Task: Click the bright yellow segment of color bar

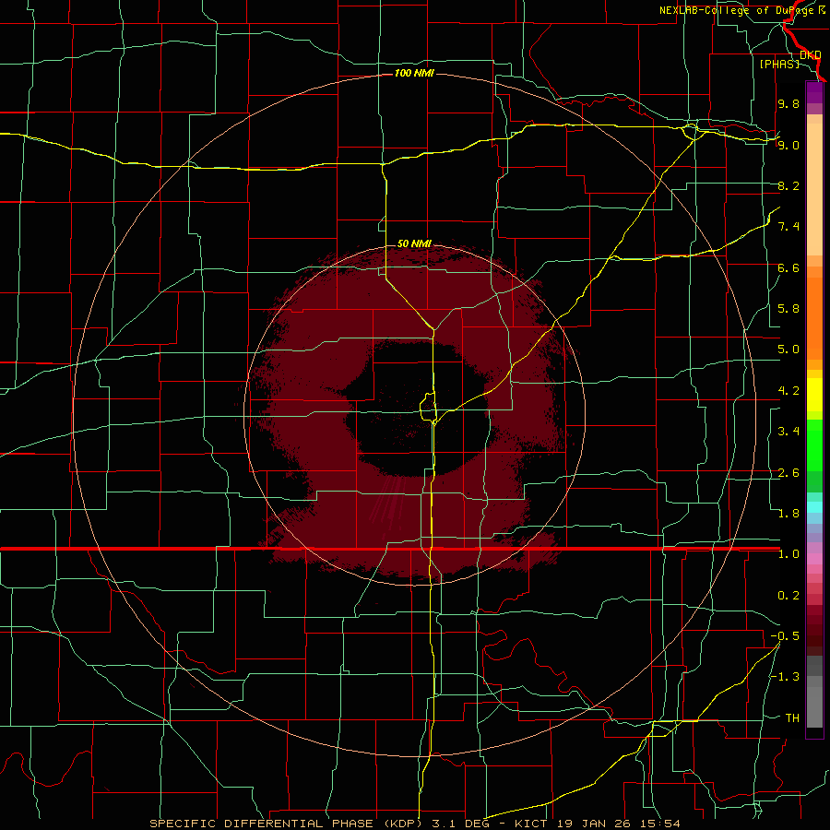Action: pos(814,395)
